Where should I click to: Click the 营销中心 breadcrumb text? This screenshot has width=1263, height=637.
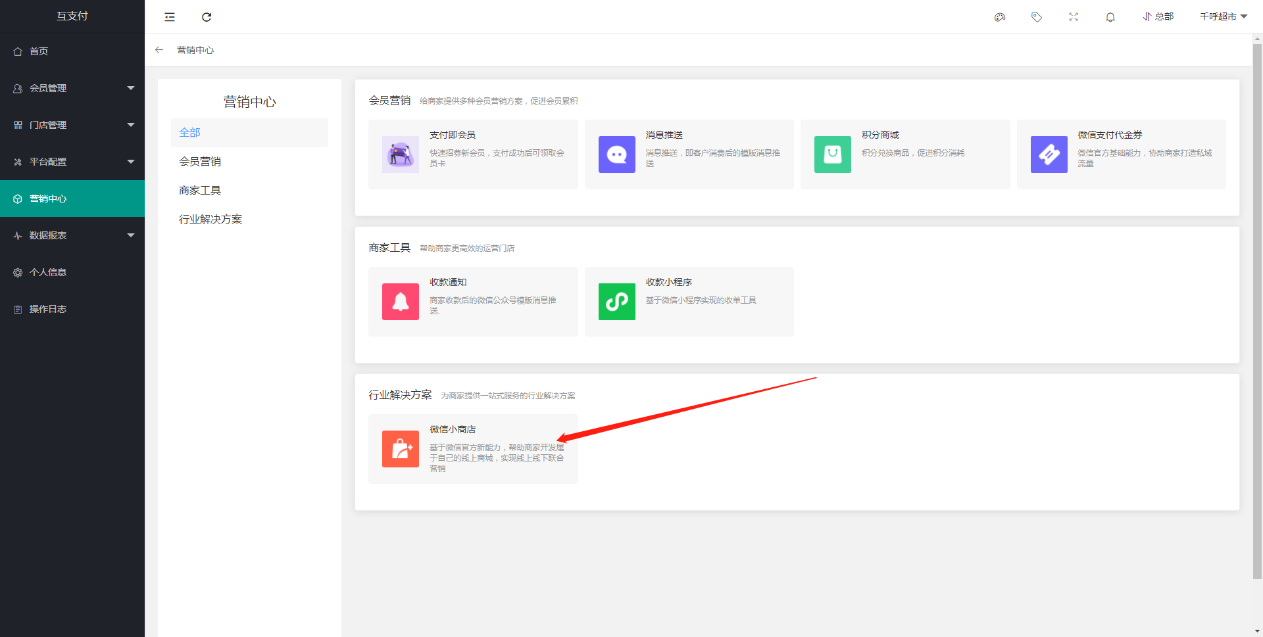(x=195, y=50)
